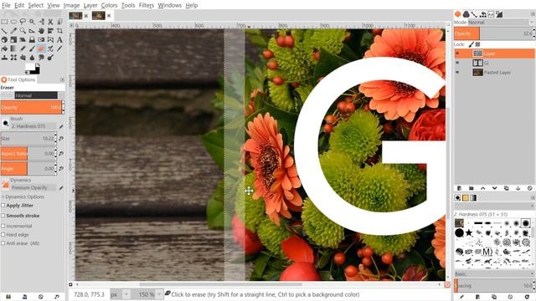The image size is (536, 301).
Task: Select the active Eraser tool
Action: 41,48
